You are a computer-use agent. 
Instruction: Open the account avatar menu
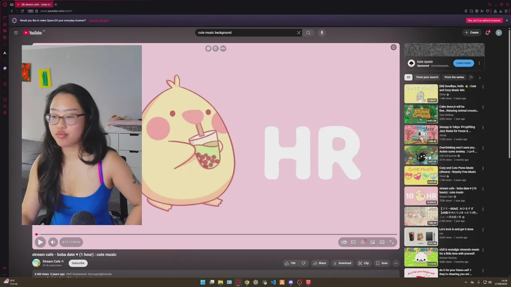tap(499, 33)
